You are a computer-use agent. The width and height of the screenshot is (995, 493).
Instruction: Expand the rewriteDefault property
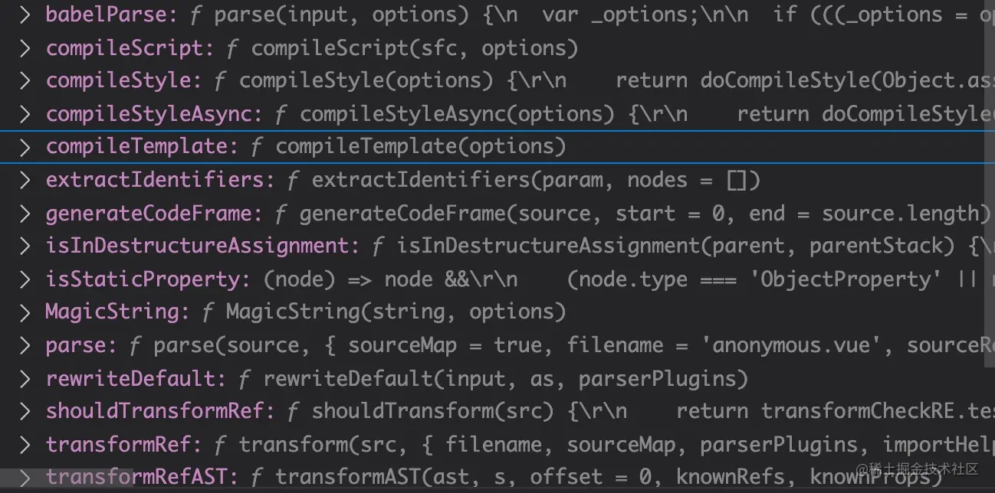click(x=25, y=379)
